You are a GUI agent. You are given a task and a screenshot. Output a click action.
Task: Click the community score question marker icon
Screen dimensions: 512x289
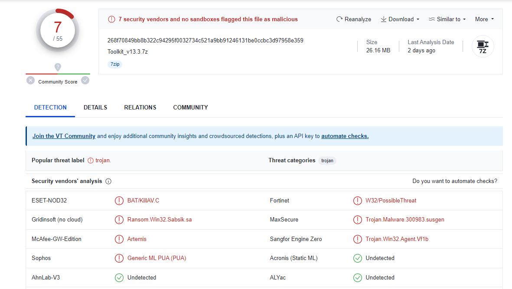[x=58, y=67]
